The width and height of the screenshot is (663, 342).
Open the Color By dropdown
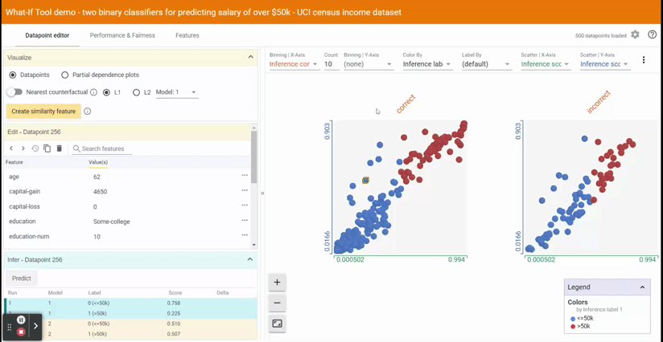(x=427, y=64)
